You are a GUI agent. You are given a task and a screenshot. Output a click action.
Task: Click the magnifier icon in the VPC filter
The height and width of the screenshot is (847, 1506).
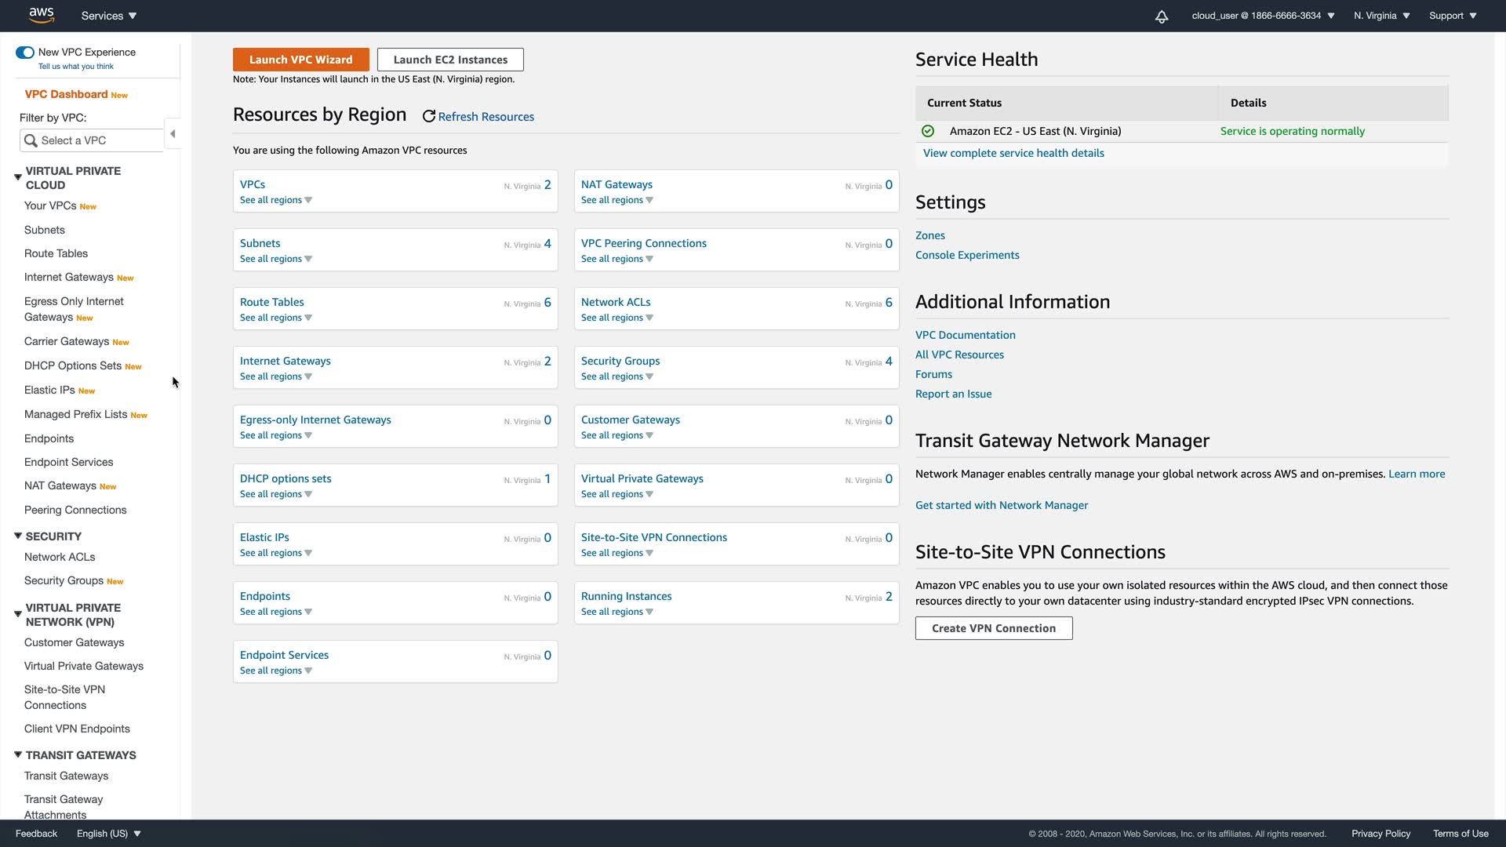tap(31, 140)
